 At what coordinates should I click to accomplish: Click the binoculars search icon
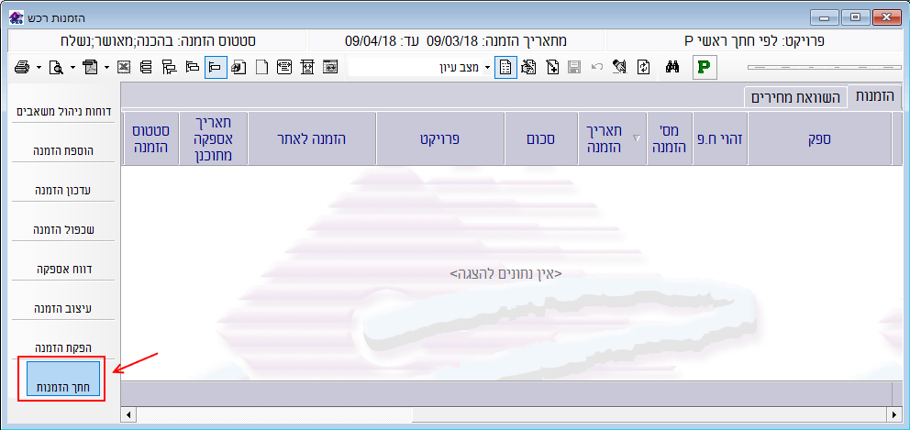pos(671,67)
